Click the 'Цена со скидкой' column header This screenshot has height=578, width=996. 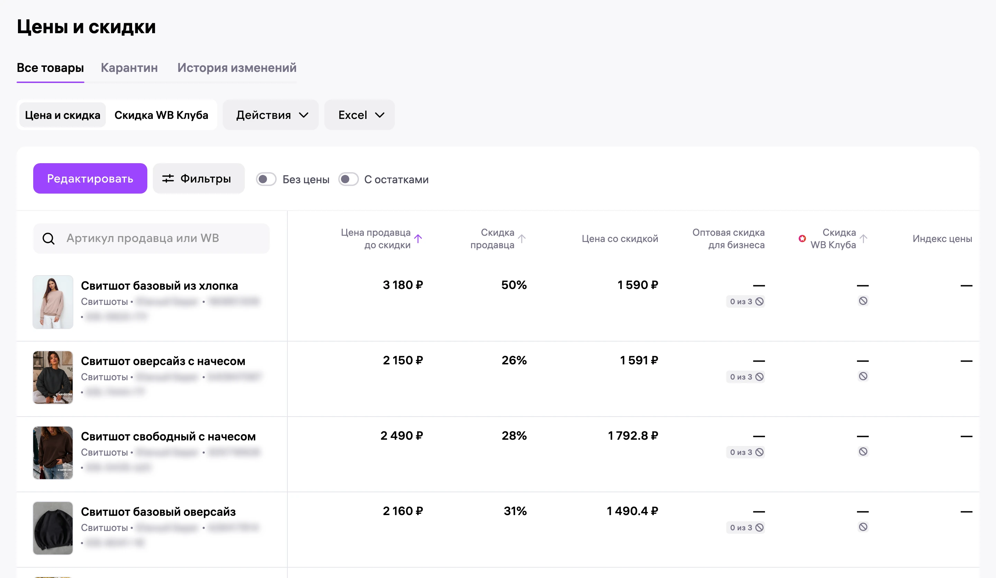coord(620,239)
